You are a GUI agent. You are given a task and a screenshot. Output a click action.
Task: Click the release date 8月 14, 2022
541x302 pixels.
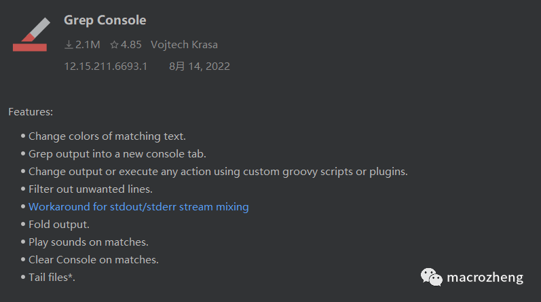200,67
